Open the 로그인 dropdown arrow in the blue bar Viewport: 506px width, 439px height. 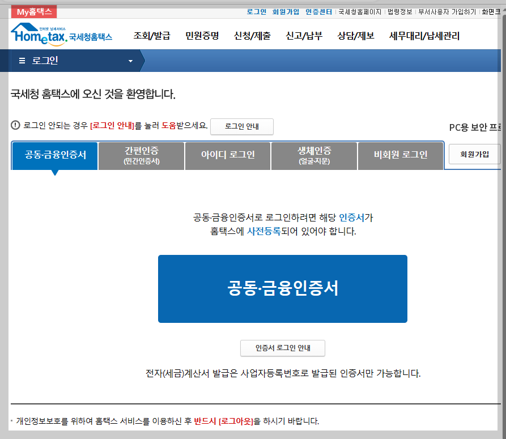[130, 61]
